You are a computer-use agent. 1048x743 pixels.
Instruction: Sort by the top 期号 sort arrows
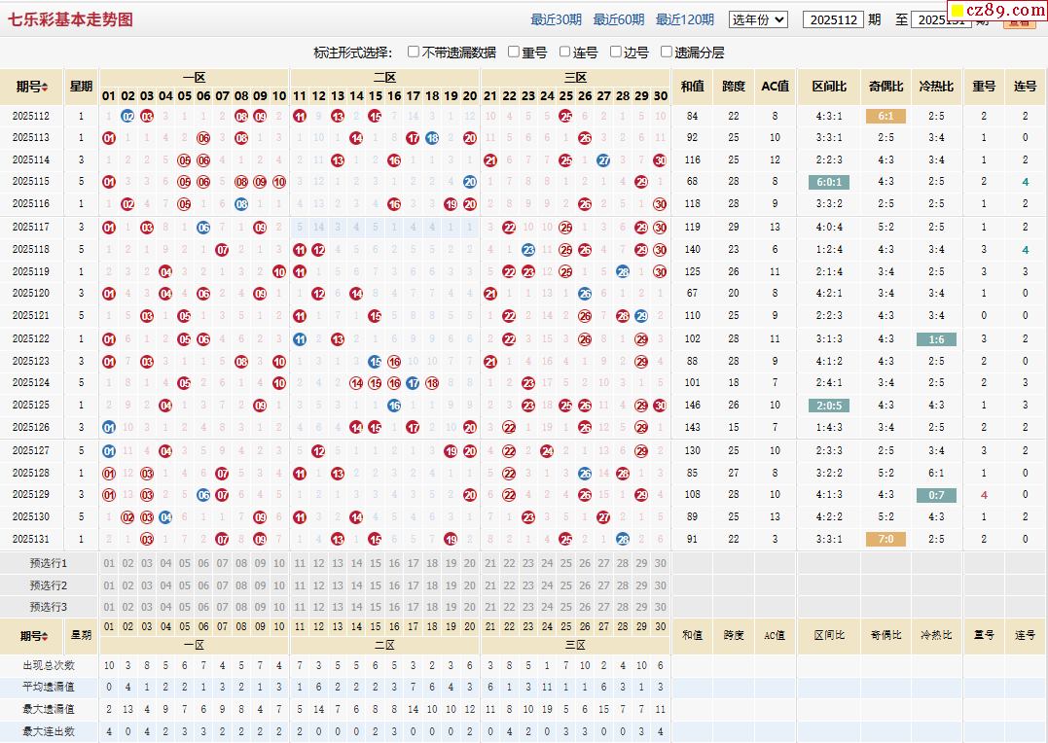(x=45, y=87)
